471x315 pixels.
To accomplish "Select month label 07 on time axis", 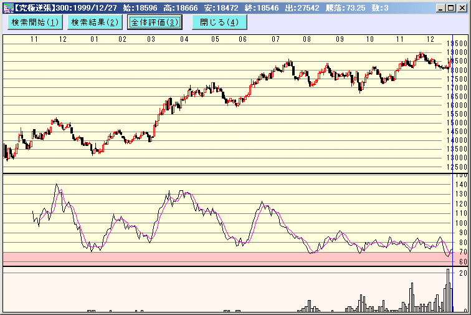I will (x=275, y=39).
